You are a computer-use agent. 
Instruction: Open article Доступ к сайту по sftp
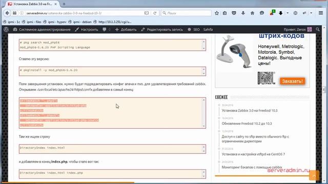(255, 139)
